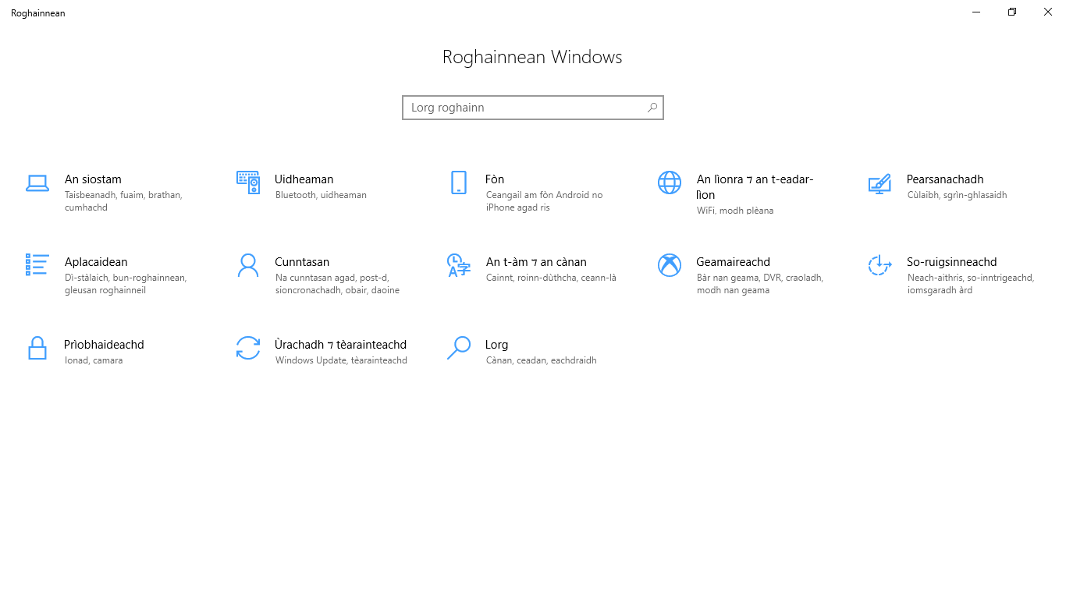Click the search magnifier in the search box
This screenshot has width=1066, height=599.
[x=652, y=108]
